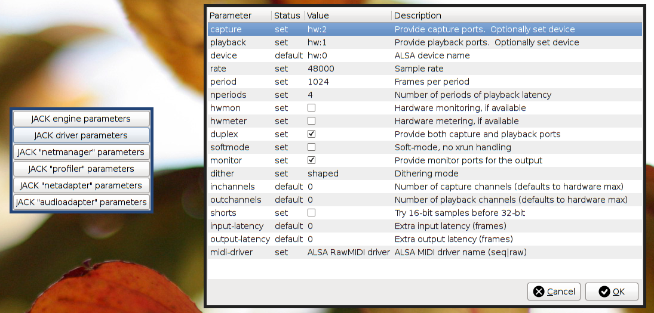
Task: Click the "default" status of device
Action: [288, 55]
